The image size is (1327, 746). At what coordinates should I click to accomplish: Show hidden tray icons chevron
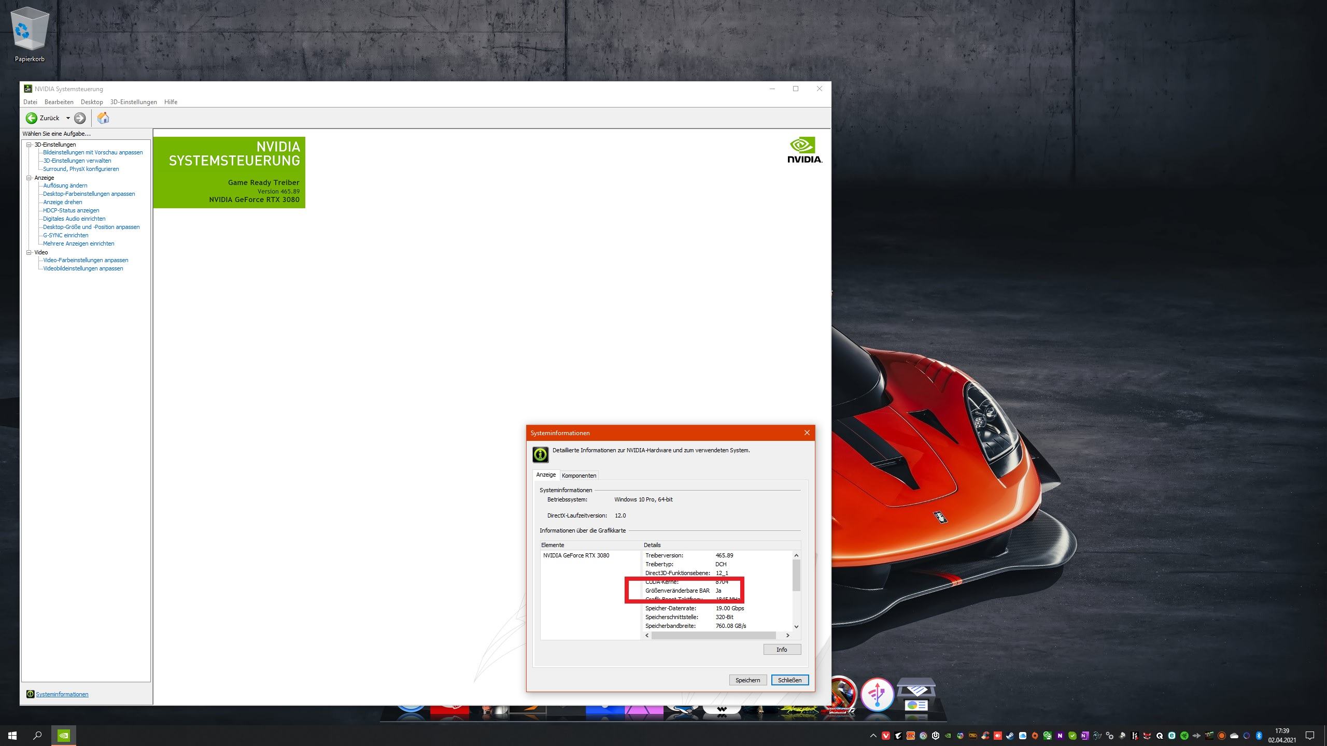873,736
